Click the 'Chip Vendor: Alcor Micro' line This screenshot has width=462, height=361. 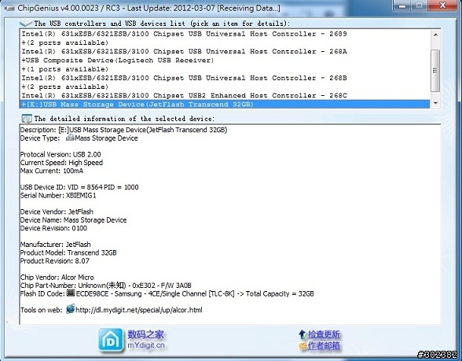[57, 277]
